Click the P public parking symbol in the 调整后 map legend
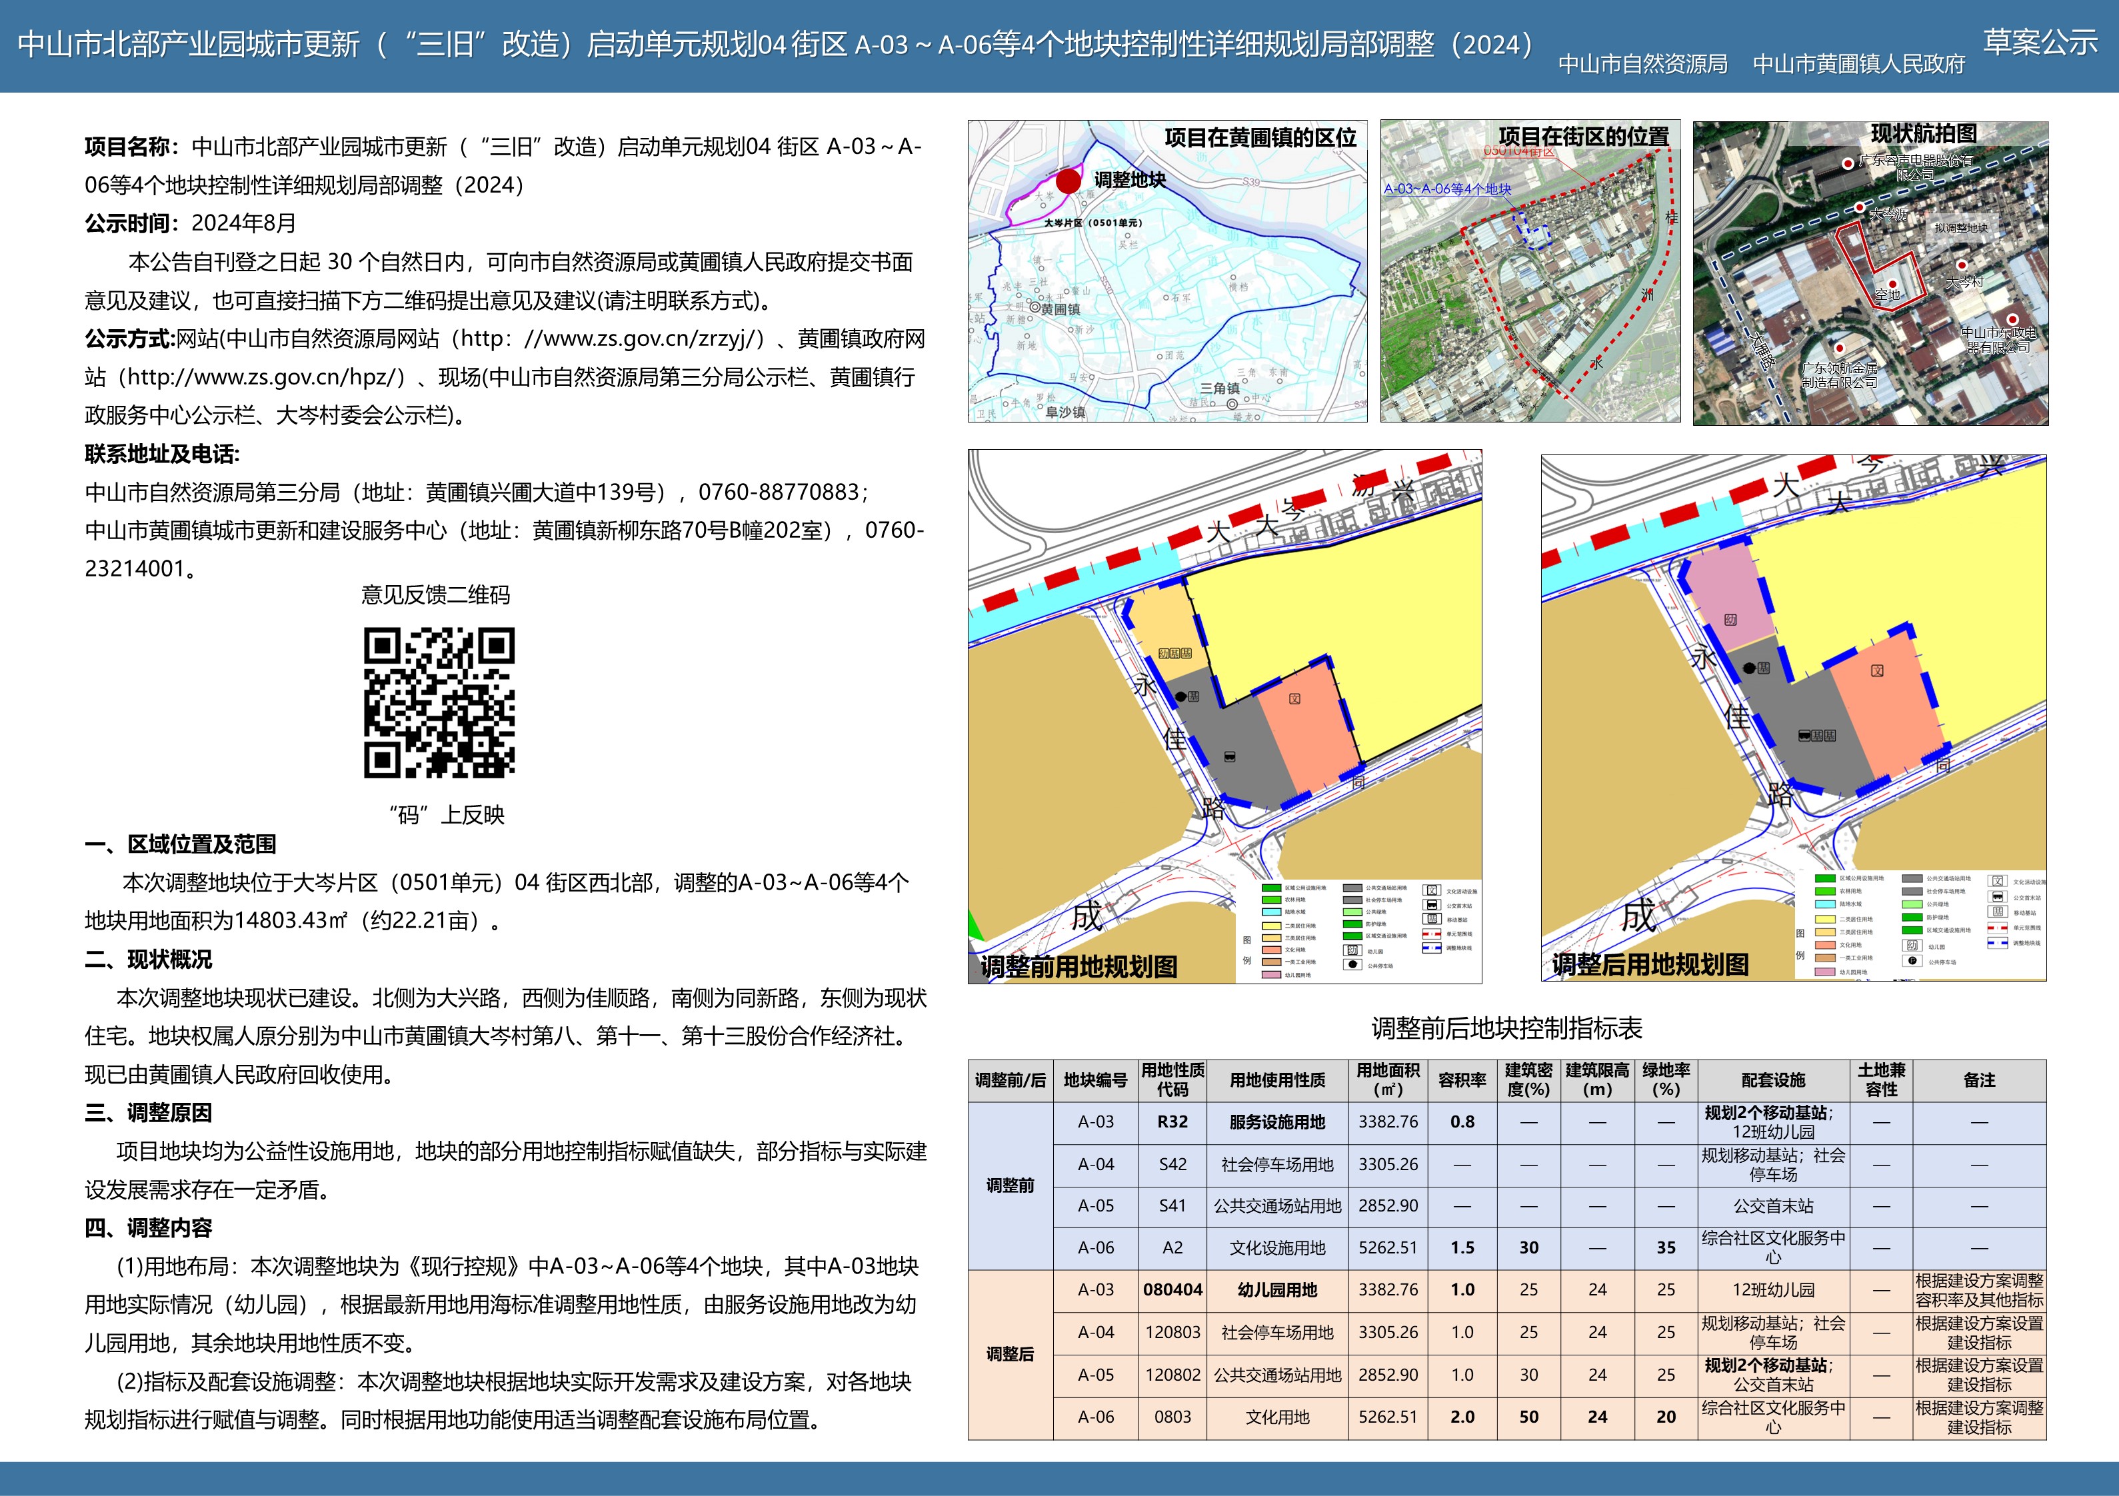 (x=1912, y=961)
